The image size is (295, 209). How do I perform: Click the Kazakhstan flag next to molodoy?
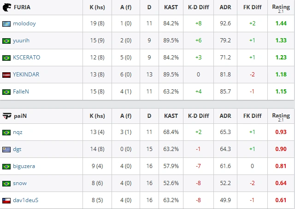pyautogui.click(x=6, y=24)
